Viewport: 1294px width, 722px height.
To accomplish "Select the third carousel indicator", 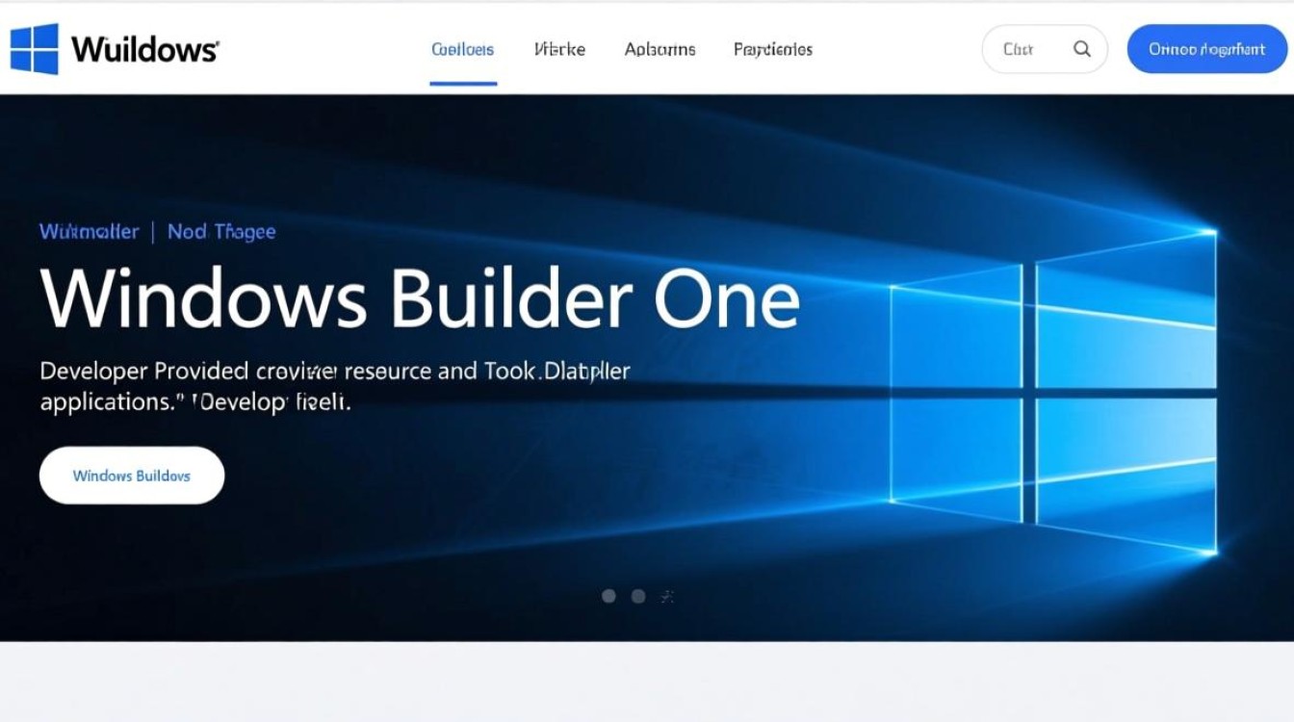I will (x=666, y=596).
